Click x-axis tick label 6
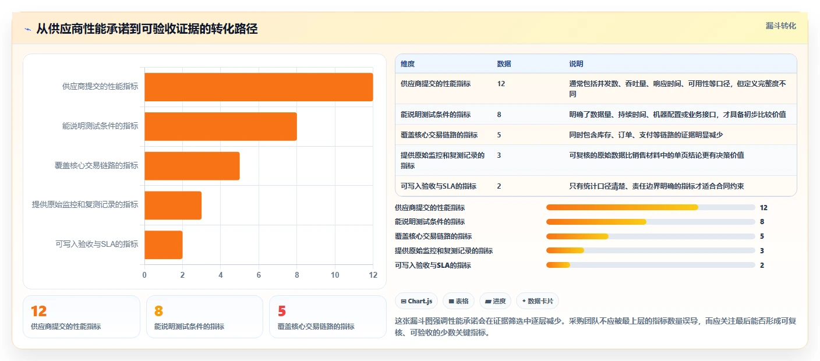Viewport: 820px width, 361px height. [x=259, y=275]
